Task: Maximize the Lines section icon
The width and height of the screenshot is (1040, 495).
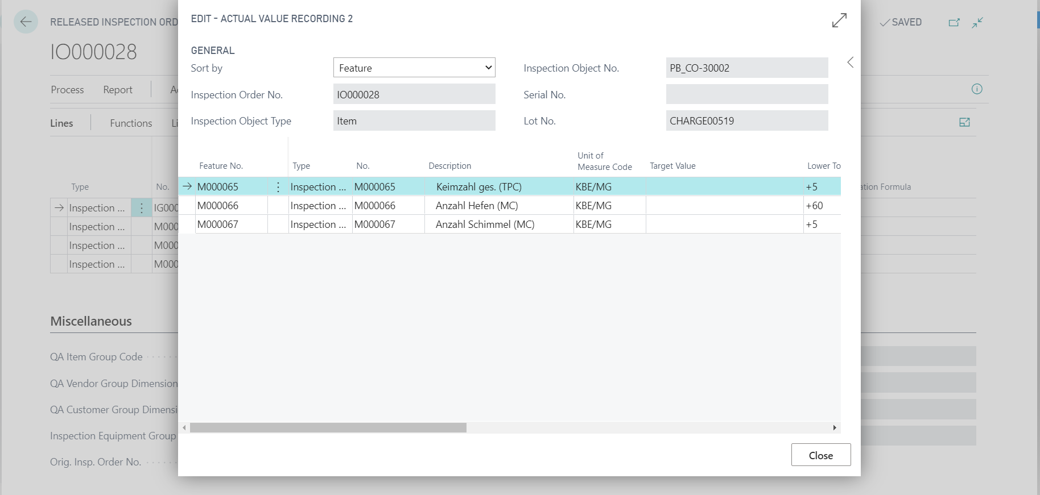Action: (964, 122)
